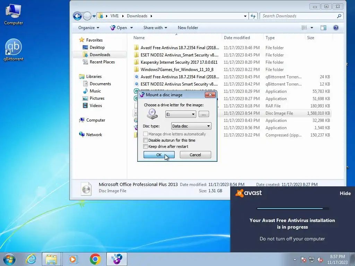Click the disc drive icon in Mount dialog

pos(152,114)
